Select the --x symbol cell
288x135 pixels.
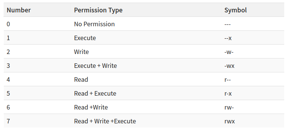pos(228,38)
